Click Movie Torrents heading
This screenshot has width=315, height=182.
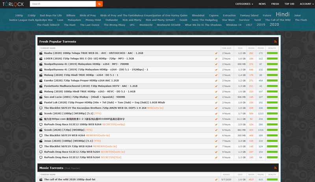(51, 168)
